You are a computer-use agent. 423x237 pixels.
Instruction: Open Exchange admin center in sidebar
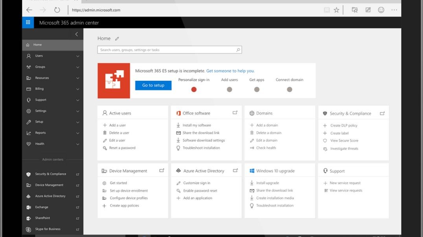pos(42,207)
